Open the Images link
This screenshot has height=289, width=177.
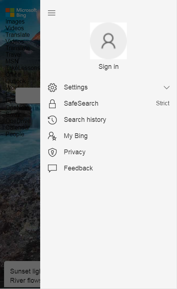pos(15,22)
